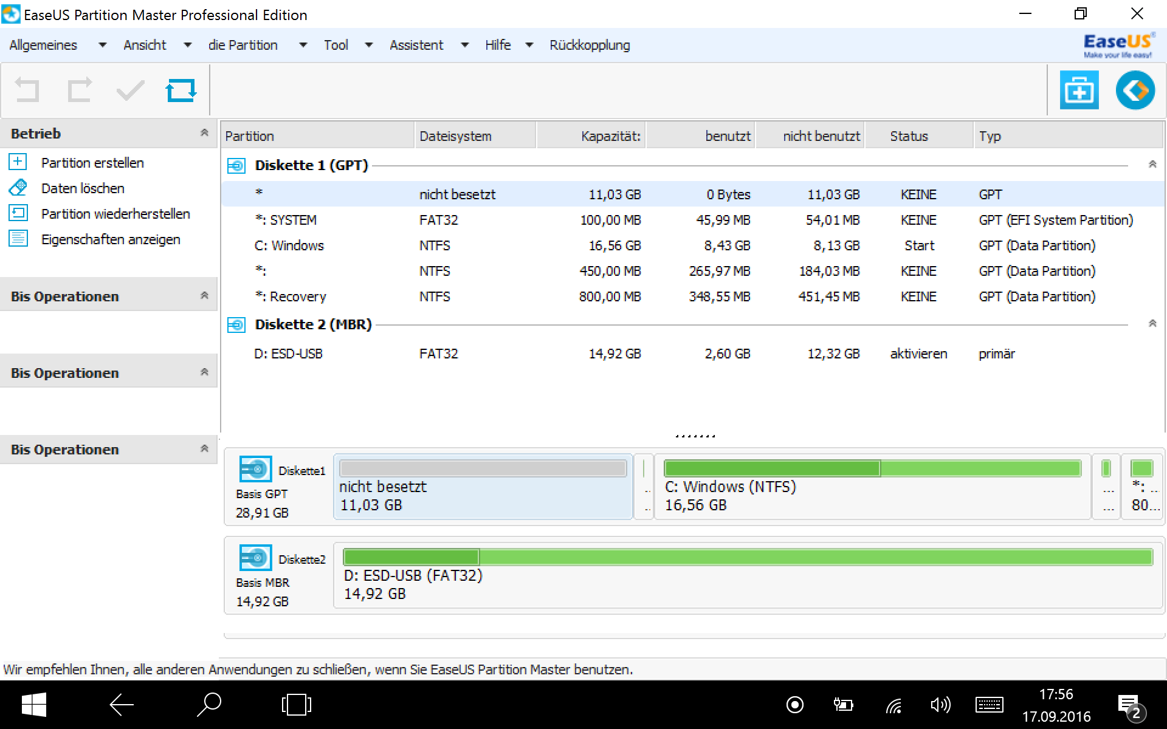Collapse the Betrieb panel section
The image size is (1167, 729).
coord(204,133)
